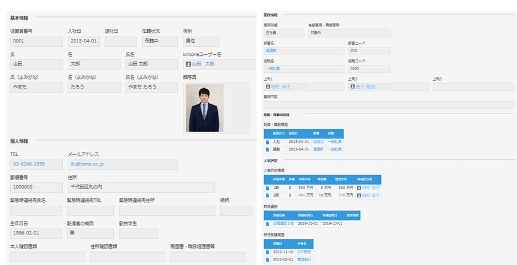Open the record icon of the 2022-08-01 training row
The image size is (517, 265).
point(268,260)
